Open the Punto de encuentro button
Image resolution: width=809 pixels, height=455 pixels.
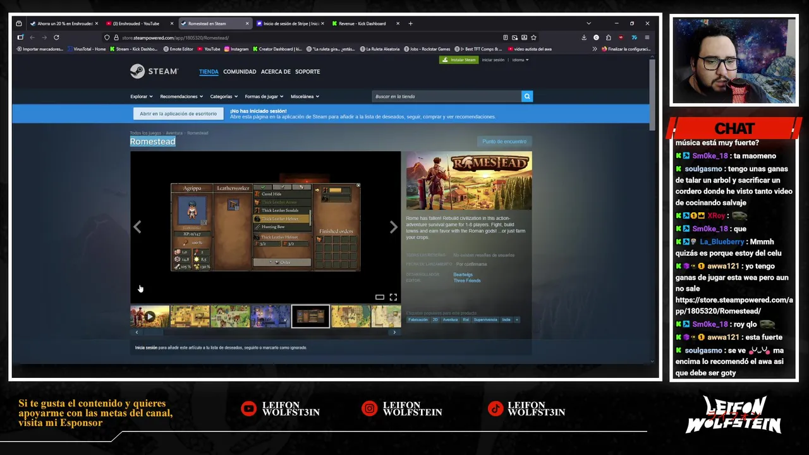504,142
